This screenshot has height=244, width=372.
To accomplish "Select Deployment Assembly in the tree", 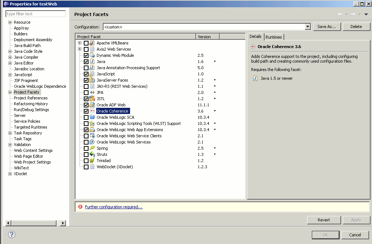I will coord(33,40).
